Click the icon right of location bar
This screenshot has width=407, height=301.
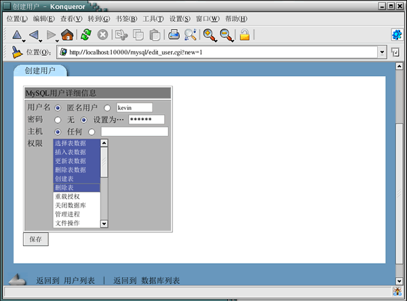click(x=395, y=52)
